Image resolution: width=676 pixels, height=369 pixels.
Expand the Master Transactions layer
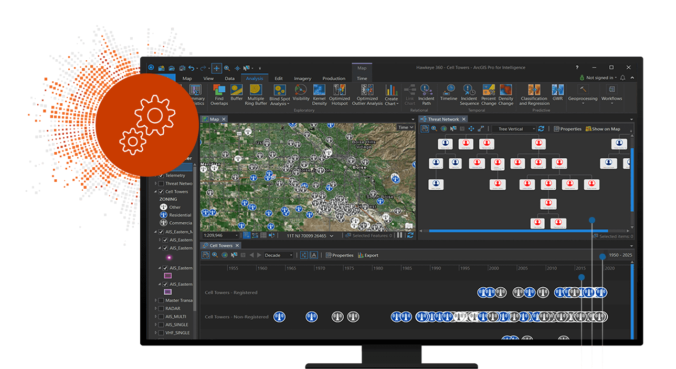pyautogui.click(x=155, y=300)
